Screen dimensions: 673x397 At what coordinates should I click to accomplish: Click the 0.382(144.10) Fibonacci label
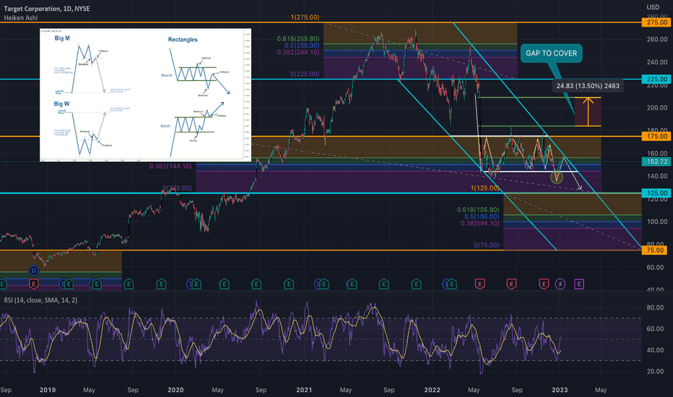pyautogui.click(x=170, y=166)
